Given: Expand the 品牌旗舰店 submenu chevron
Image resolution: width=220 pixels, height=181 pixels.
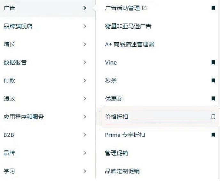Looking at the screenshot, I should coord(85,26).
